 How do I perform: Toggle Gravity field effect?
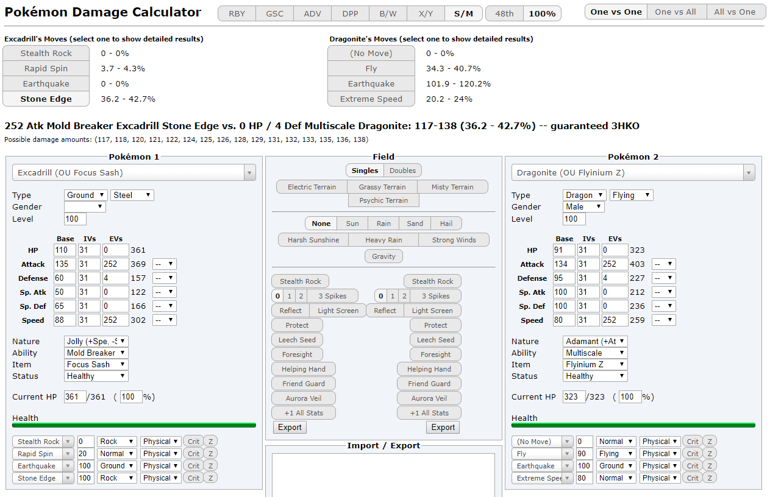point(383,256)
